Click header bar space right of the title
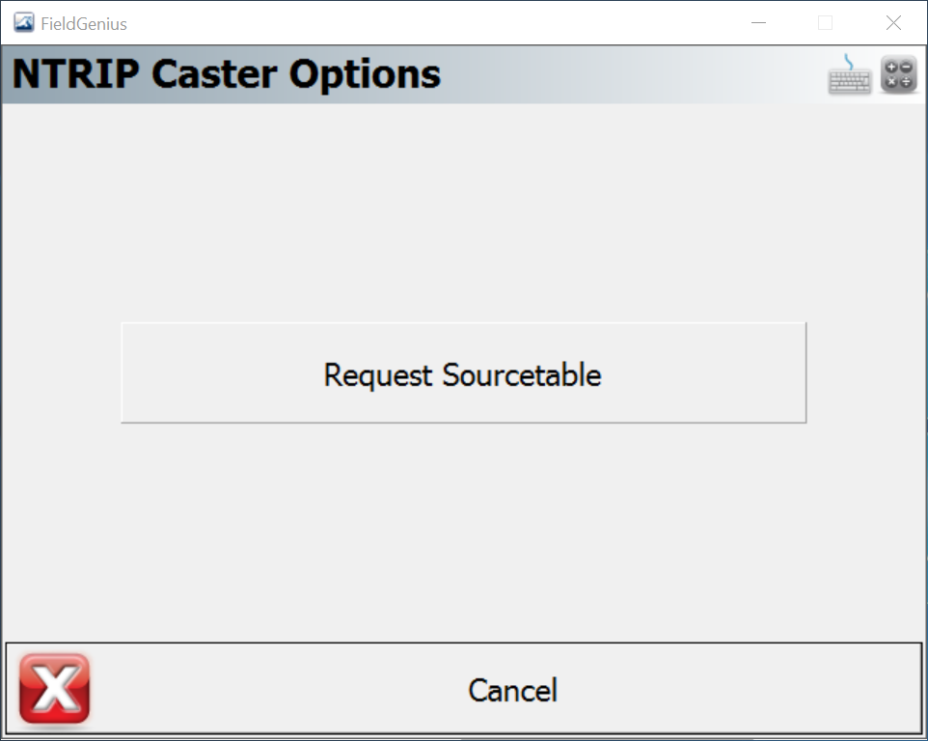Screen dimensions: 928x741 click(x=627, y=75)
